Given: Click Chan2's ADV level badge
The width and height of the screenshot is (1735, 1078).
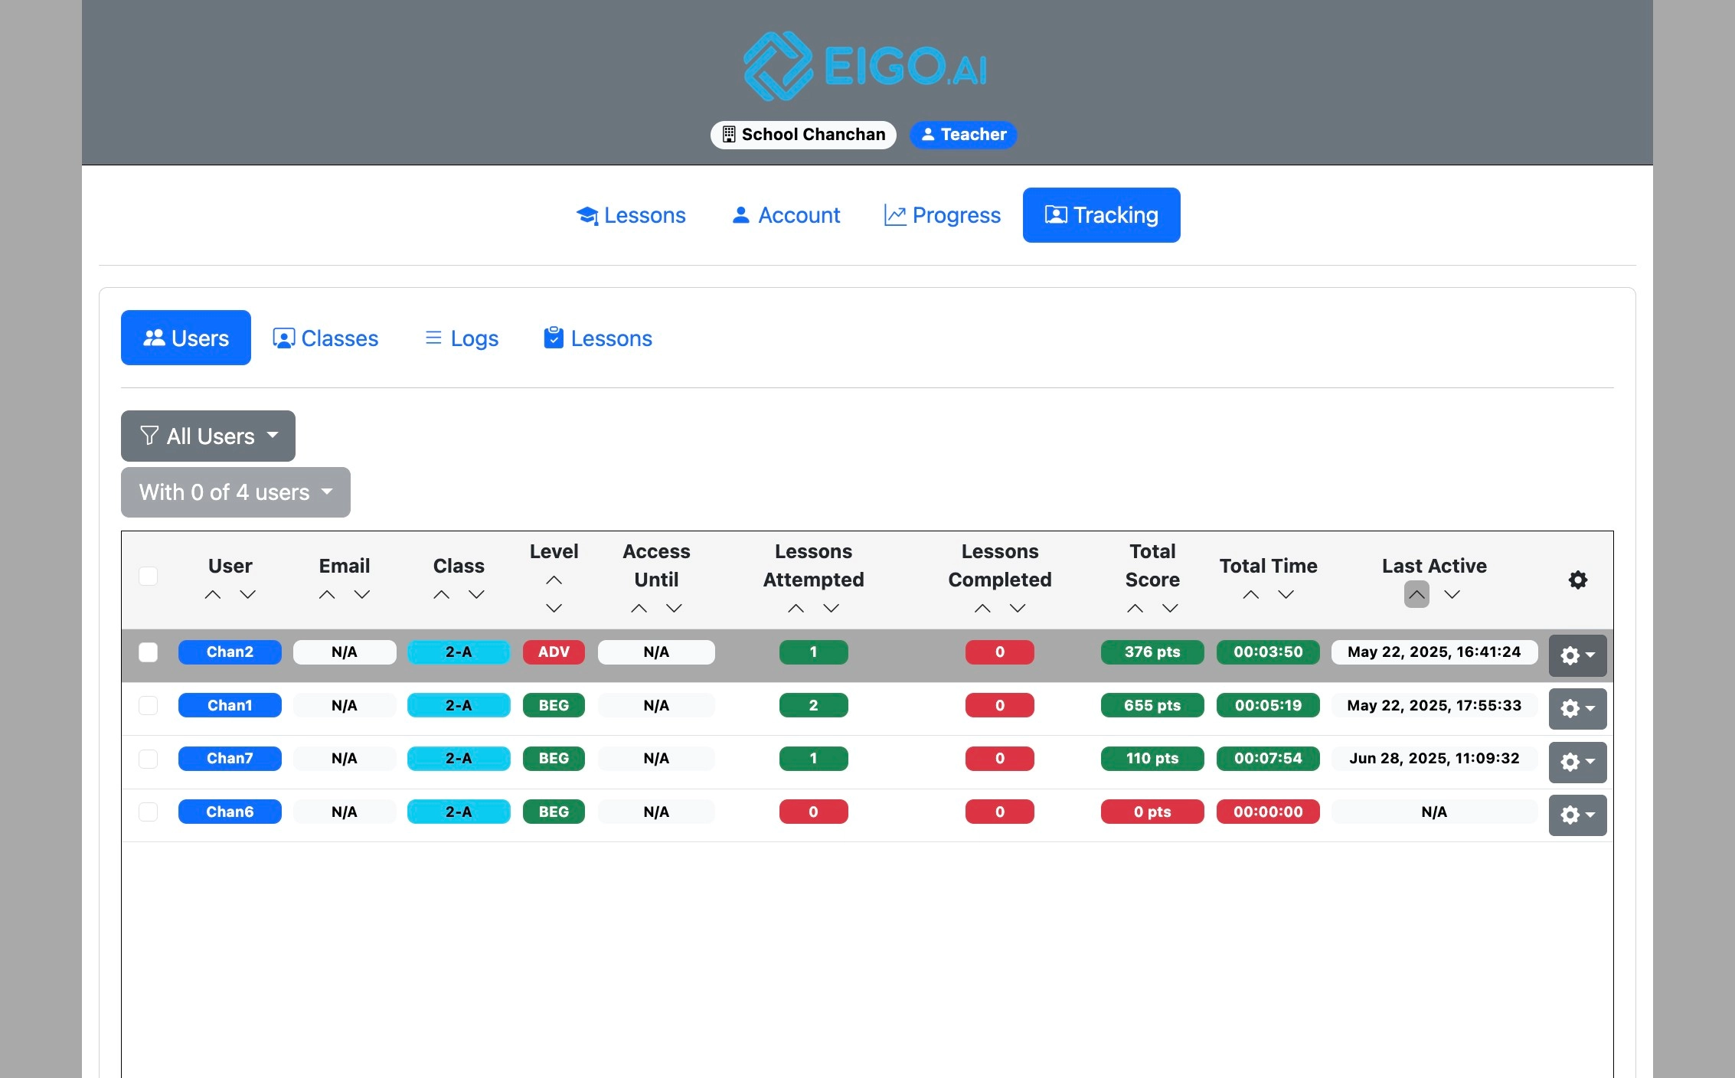Looking at the screenshot, I should point(554,652).
